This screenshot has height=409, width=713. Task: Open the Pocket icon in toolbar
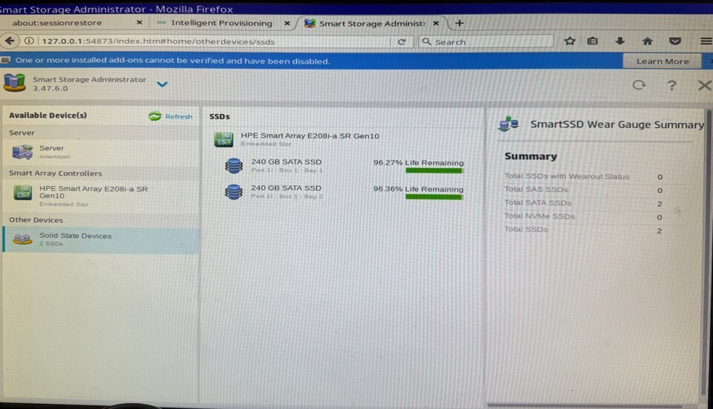675,41
